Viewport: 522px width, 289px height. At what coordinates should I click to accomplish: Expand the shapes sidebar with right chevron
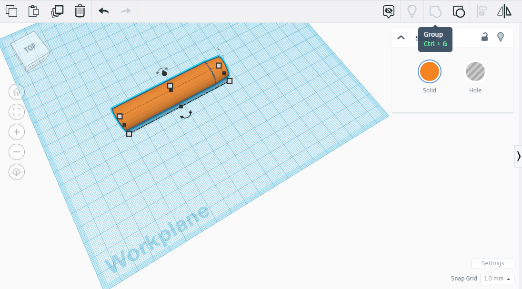click(x=518, y=156)
